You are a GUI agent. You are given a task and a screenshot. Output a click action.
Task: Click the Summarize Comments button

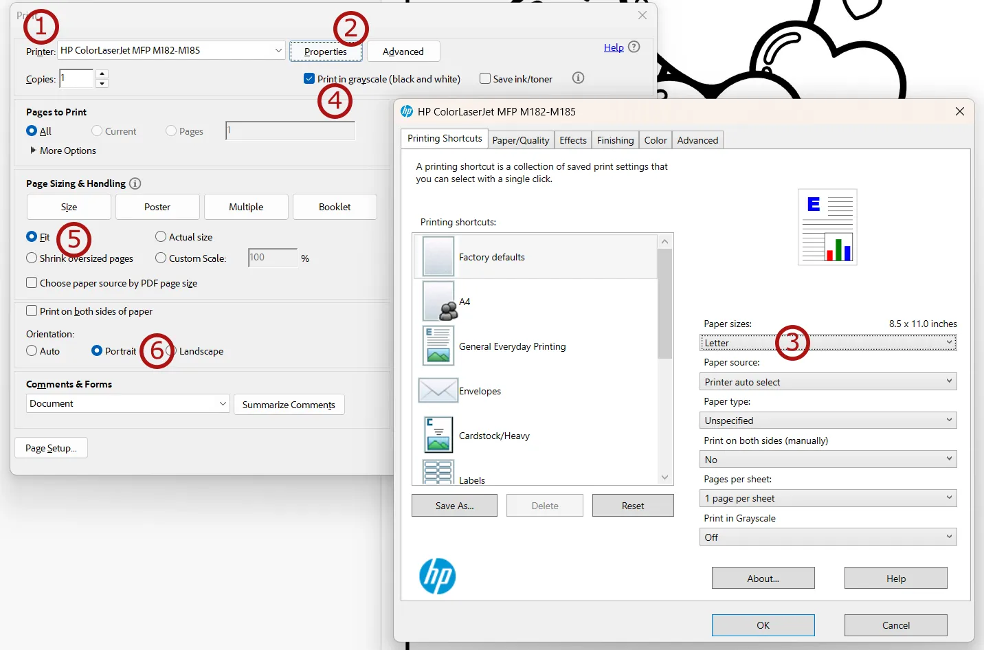coord(289,404)
